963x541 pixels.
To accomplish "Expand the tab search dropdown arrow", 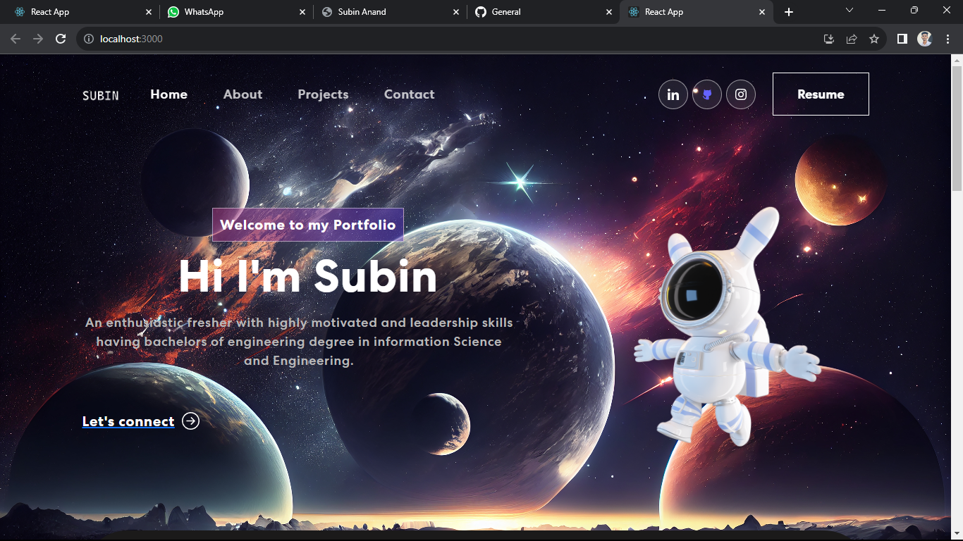I will pos(849,11).
